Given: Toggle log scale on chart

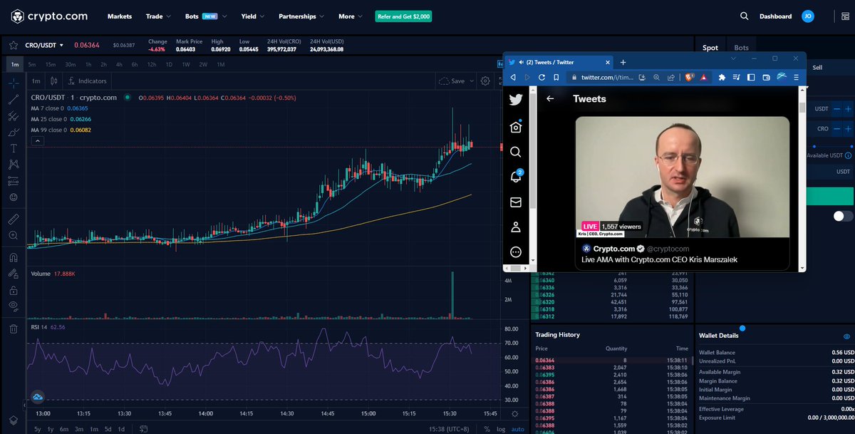Looking at the screenshot, I should pyautogui.click(x=500, y=429).
